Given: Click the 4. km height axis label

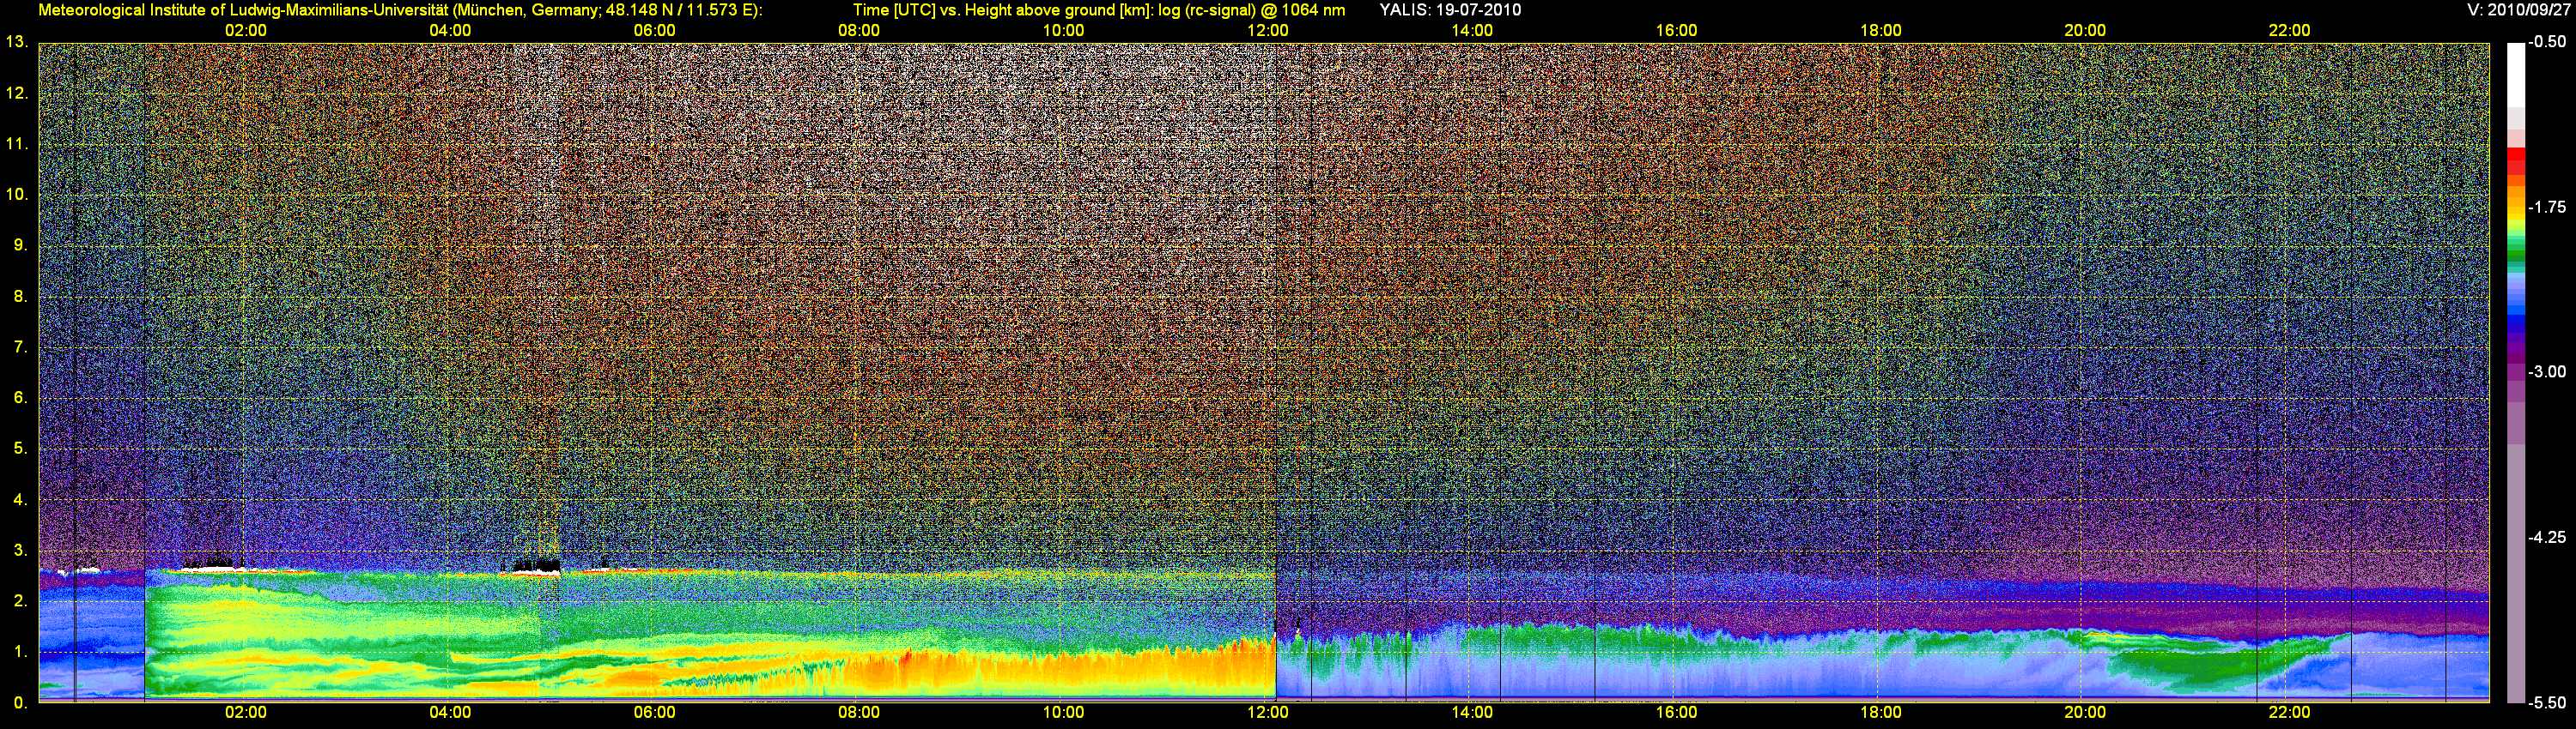Looking at the screenshot, I should [20, 499].
